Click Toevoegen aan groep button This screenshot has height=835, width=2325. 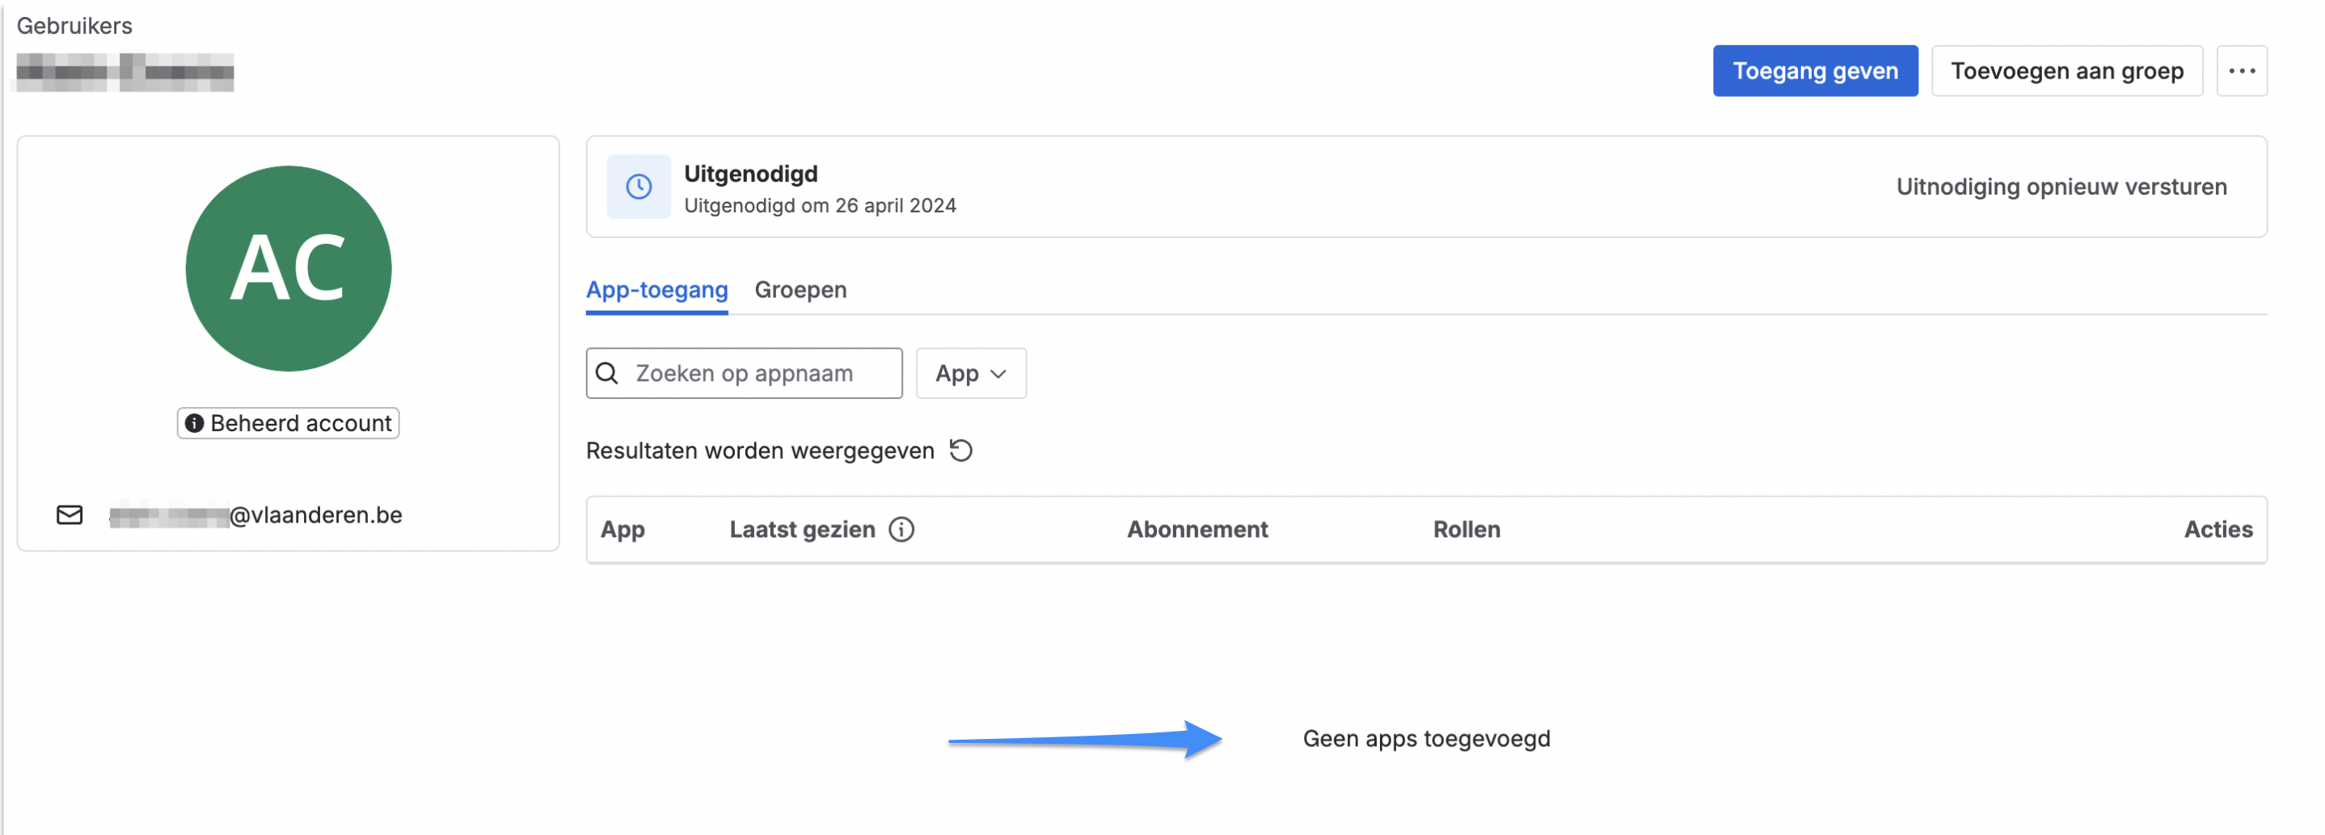click(2066, 70)
